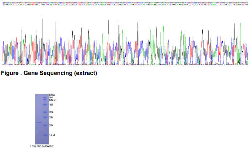Click the 66.2 marker label

tap(52, 100)
